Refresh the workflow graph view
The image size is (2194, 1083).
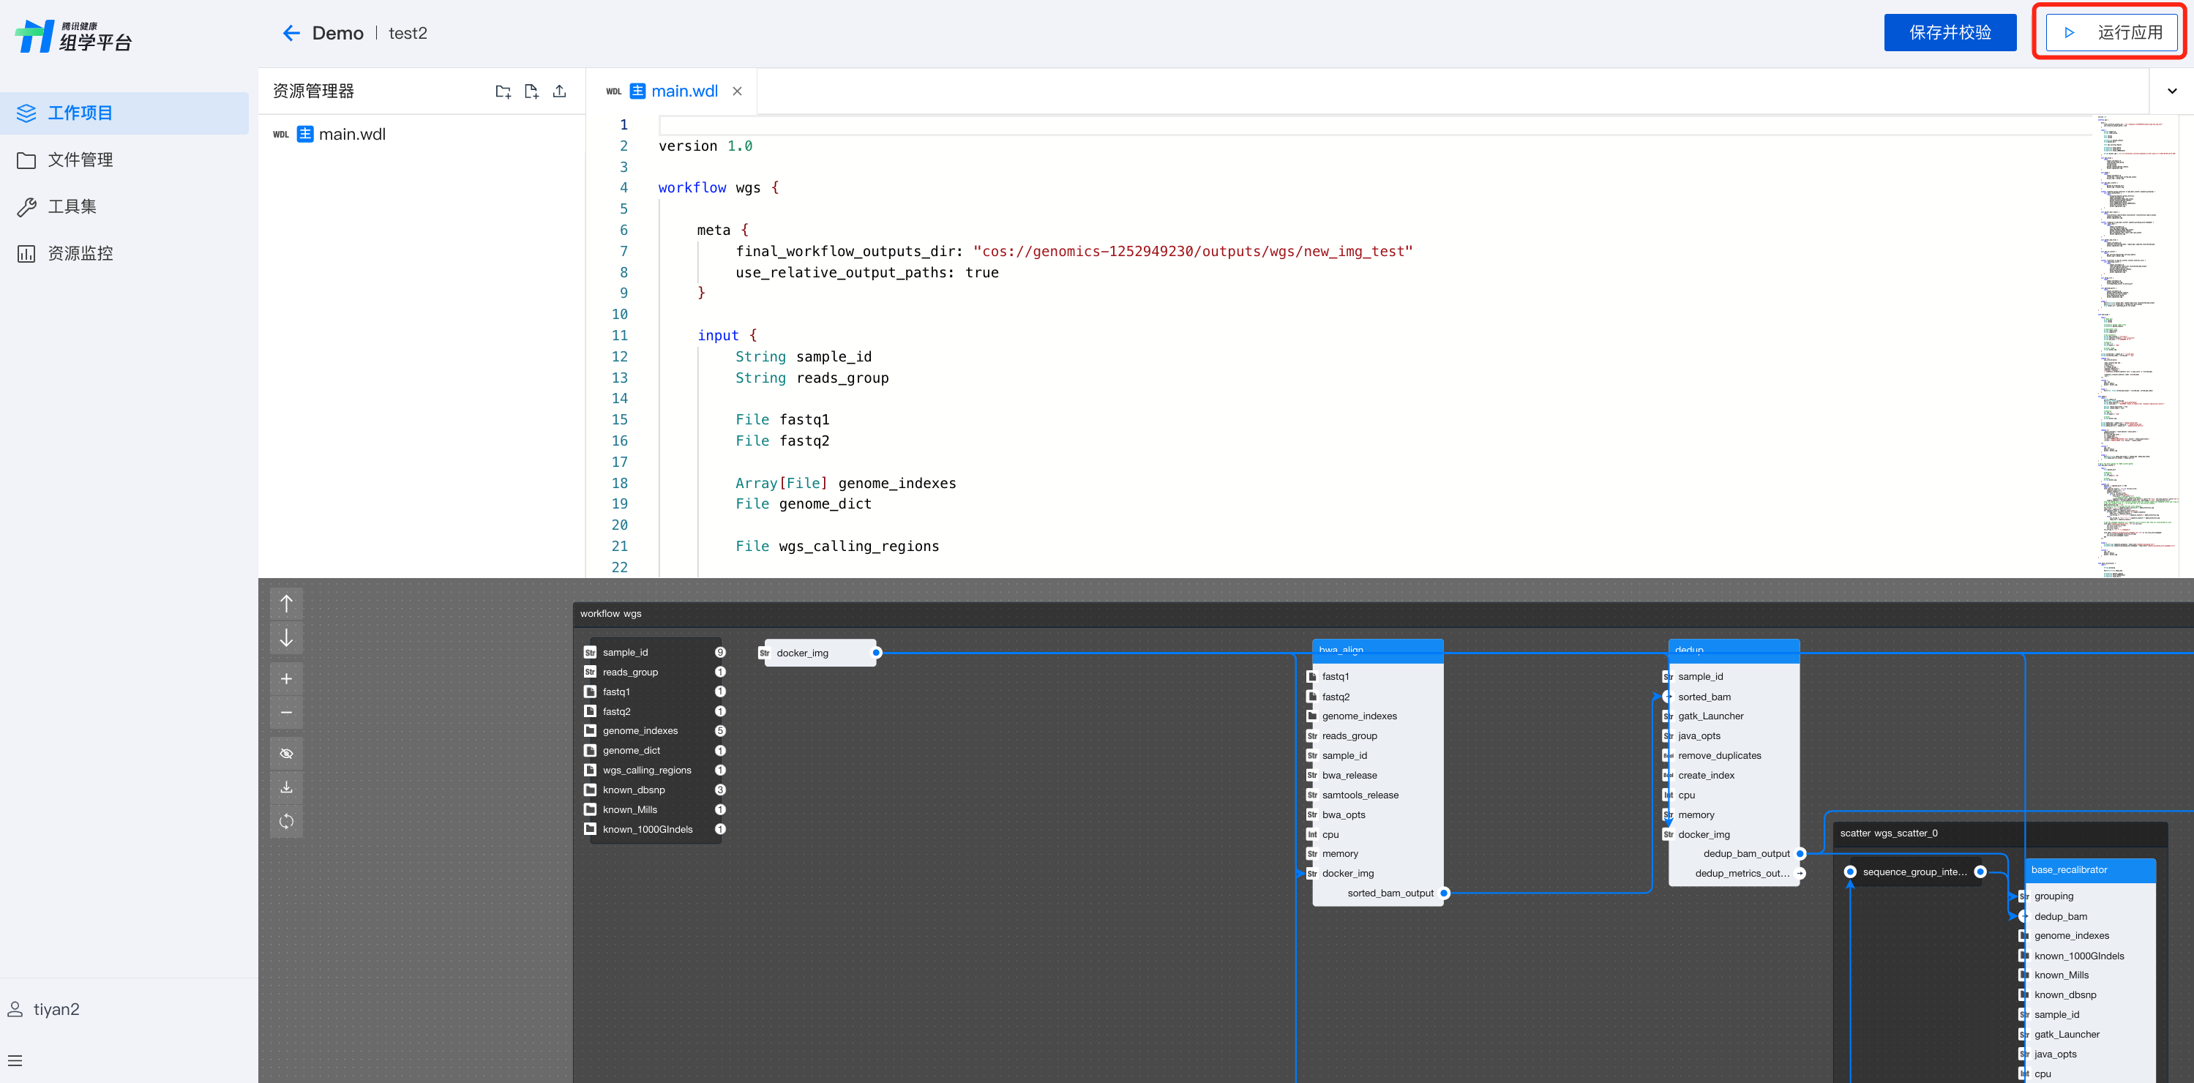[x=286, y=822]
